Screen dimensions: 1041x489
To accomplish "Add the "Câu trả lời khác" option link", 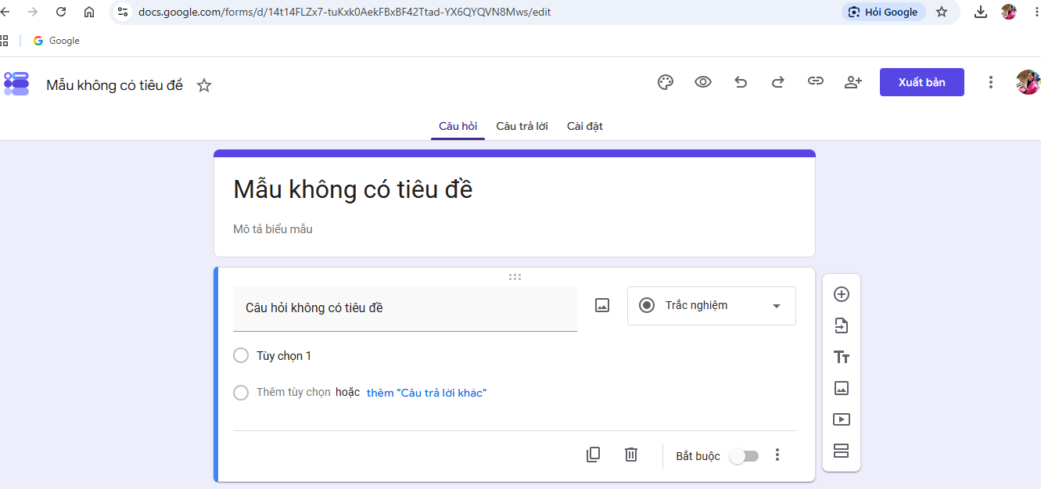I will [x=426, y=393].
